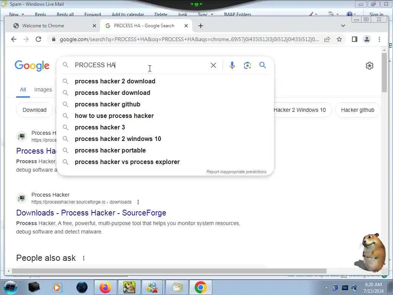Expand Chrome tab search chevron

(343, 26)
